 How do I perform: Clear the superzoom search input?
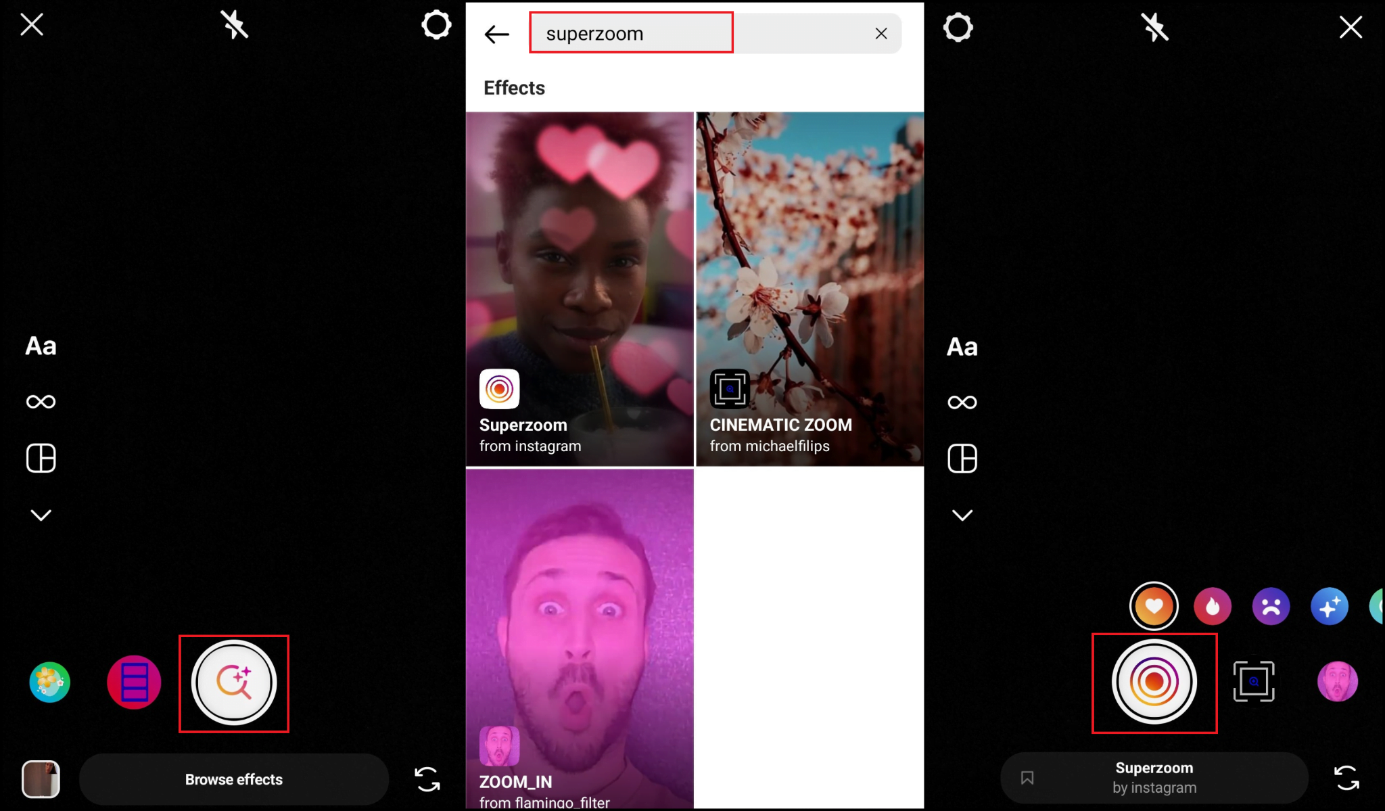pyautogui.click(x=881, y=32)
